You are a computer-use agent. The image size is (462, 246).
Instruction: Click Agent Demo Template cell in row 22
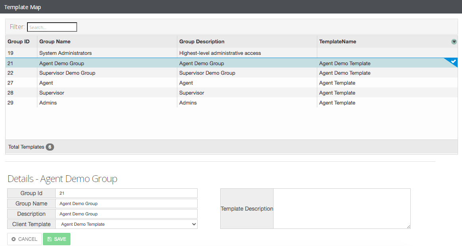pos(387,73)
